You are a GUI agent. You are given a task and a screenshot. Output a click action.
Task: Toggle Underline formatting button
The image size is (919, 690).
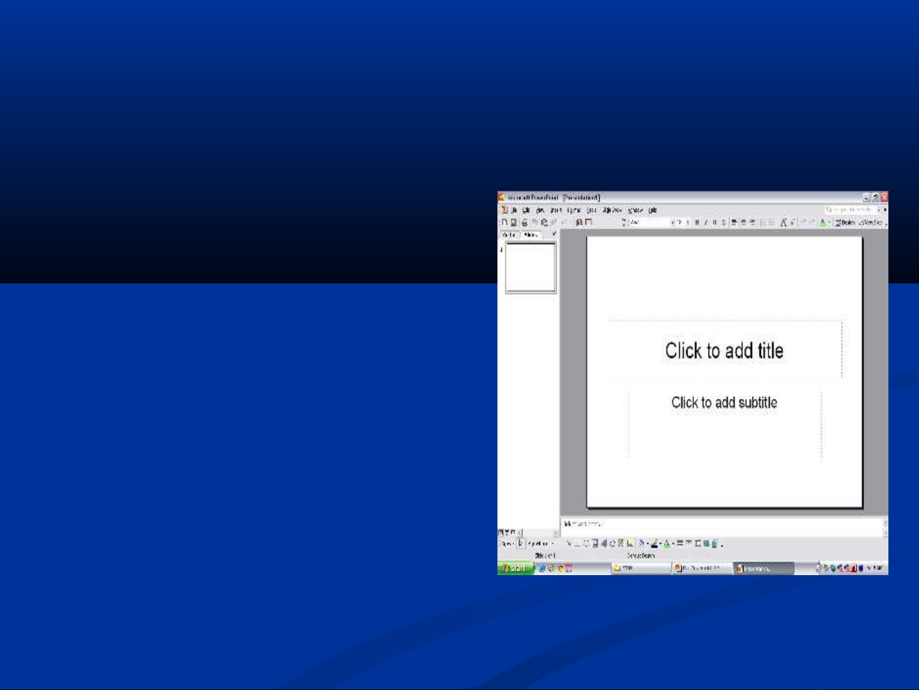coord(714,223)
